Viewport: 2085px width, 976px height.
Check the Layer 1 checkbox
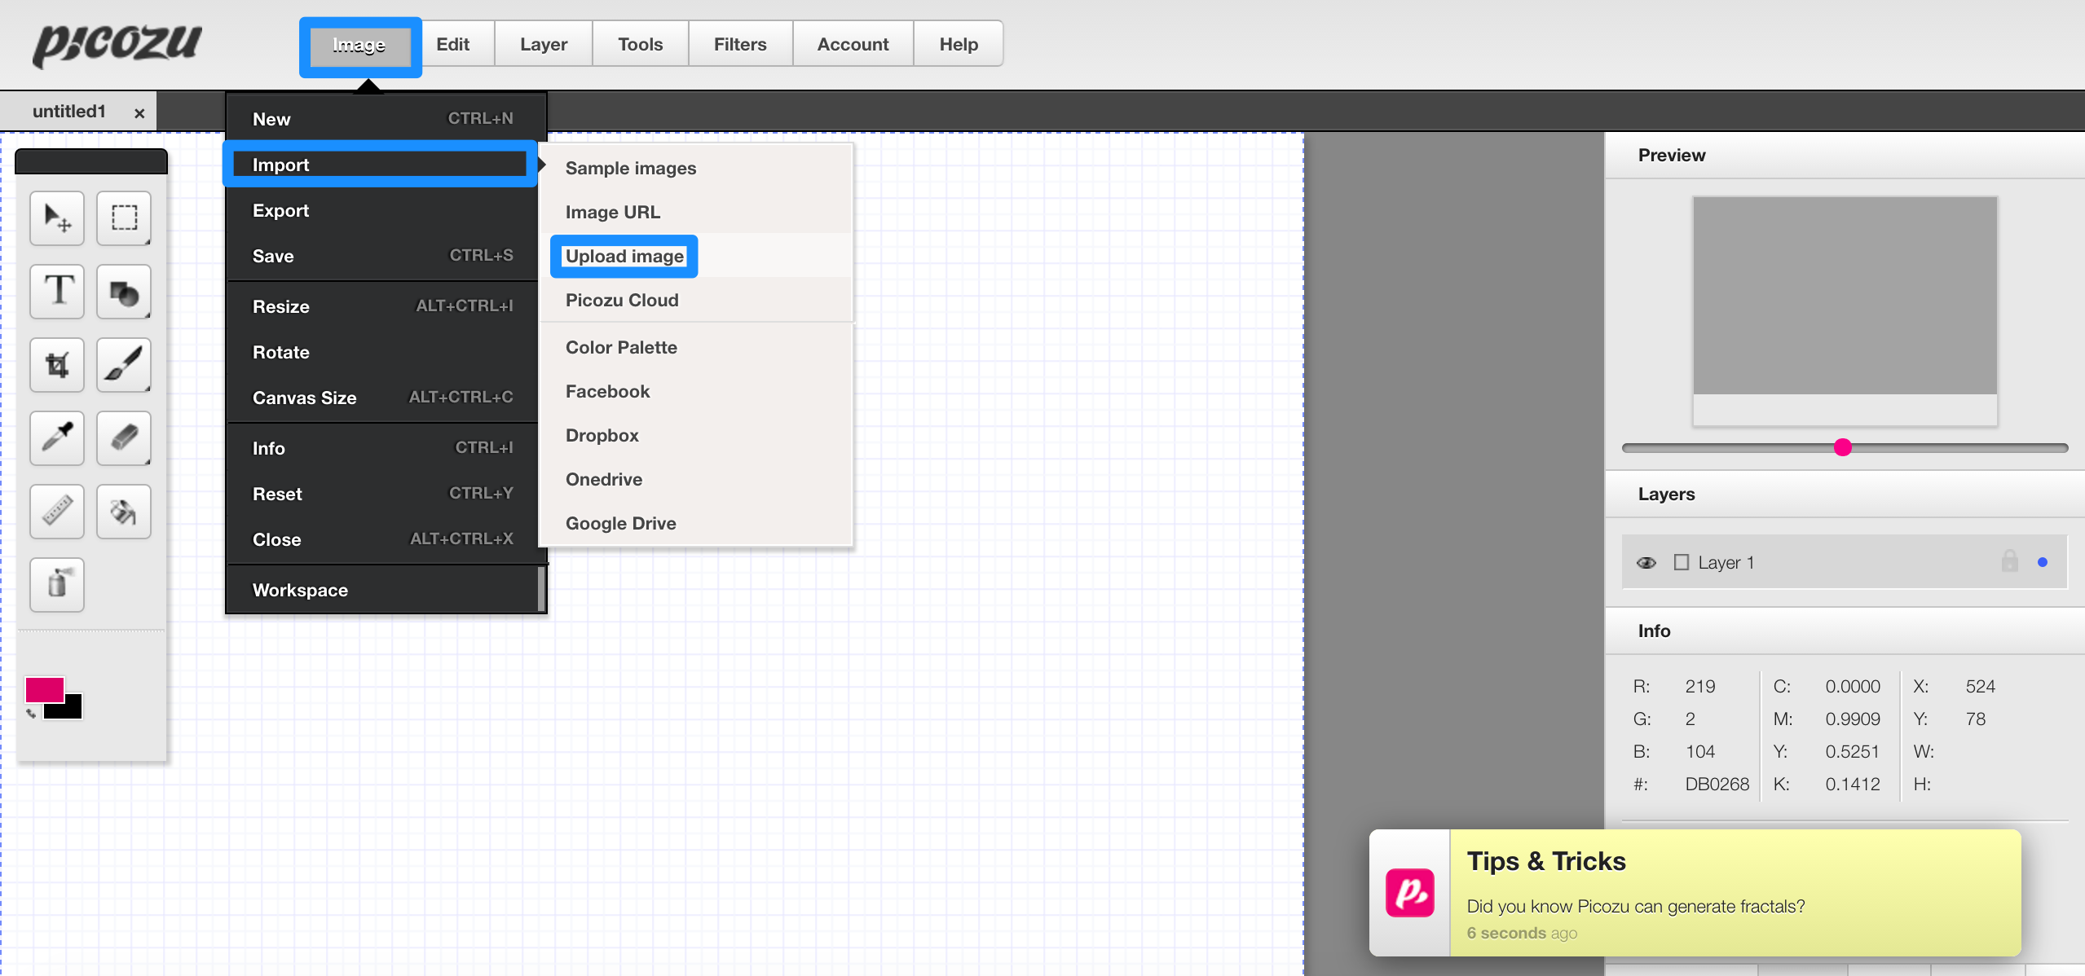[1681, 562]
